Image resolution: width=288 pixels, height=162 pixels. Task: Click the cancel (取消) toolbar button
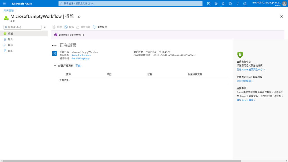point(69,27)
